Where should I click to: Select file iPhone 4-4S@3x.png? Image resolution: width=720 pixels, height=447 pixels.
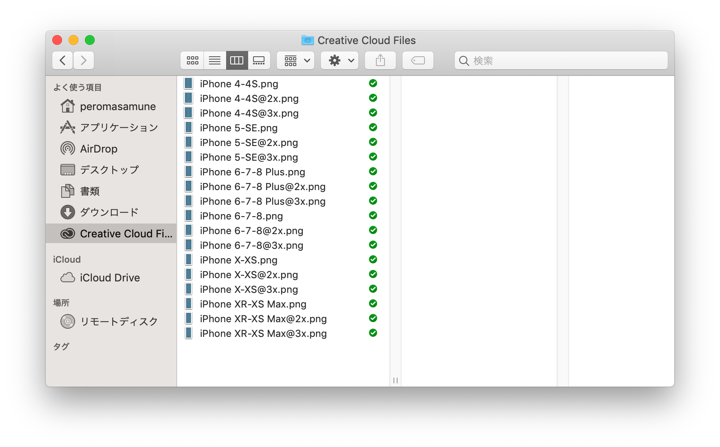tap(284, 113)
